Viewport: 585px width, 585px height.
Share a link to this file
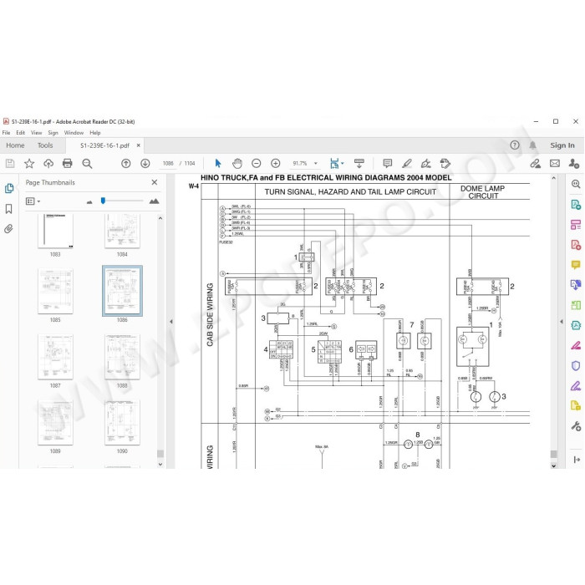pos(536,164)
